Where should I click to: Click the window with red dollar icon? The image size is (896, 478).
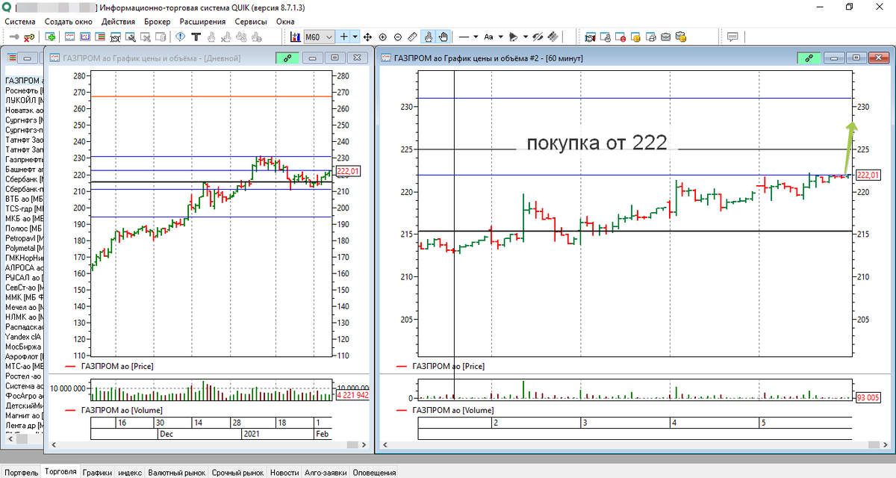pos(620,37)
